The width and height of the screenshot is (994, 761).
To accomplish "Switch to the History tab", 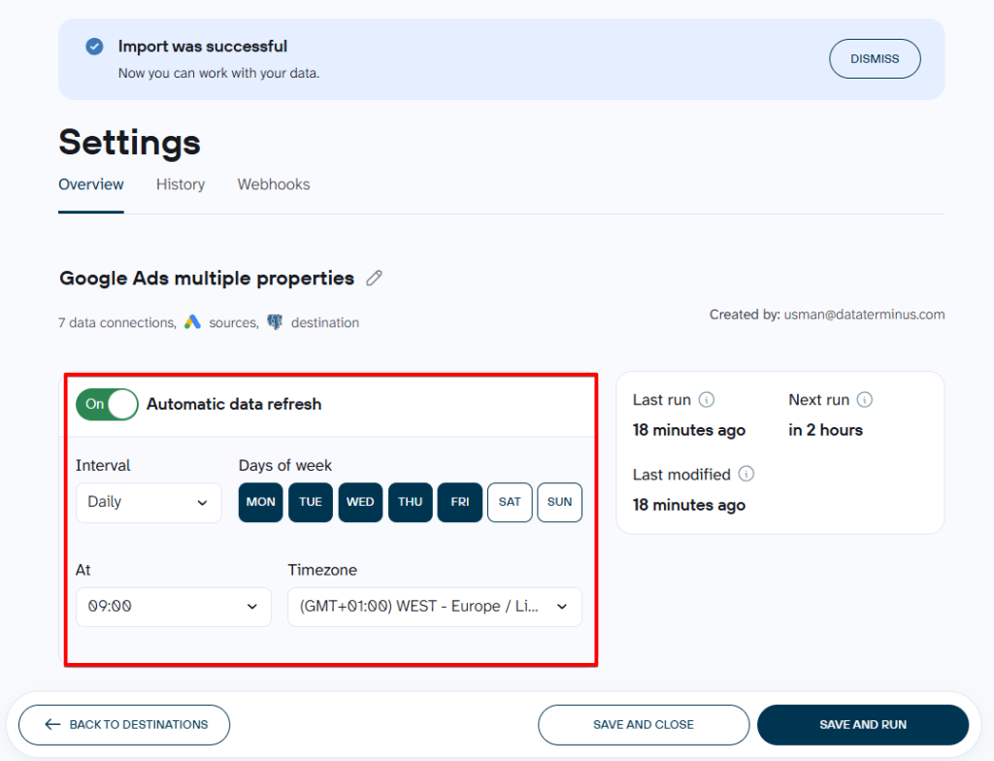I will 181,184.
